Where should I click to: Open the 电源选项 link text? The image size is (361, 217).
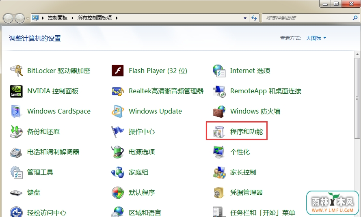[x=142, y=152]
